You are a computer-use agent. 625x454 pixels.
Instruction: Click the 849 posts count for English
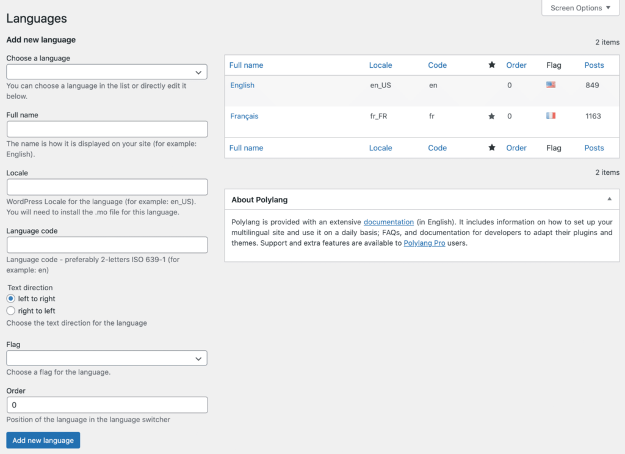tap(592, 85)
